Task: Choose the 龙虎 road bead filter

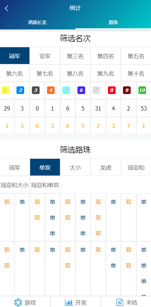Action: [x=106, y=168]
